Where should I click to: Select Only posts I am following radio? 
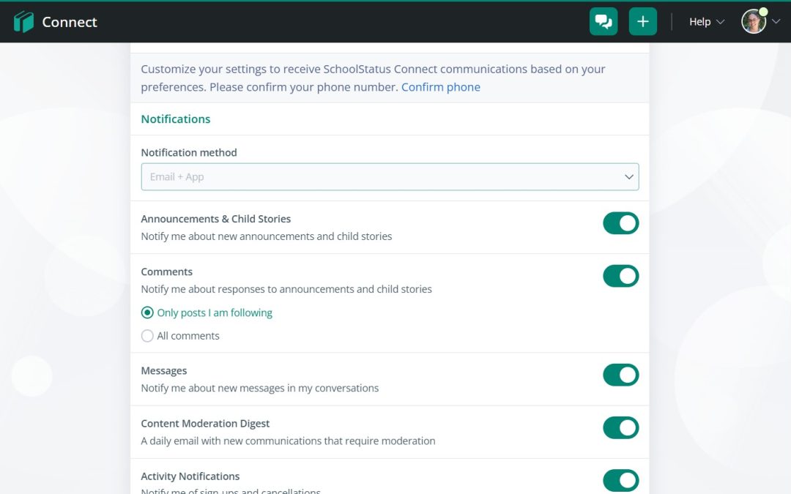[x=147, y=313]
